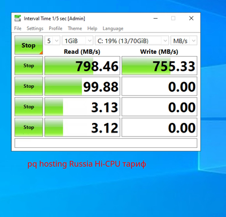Stop the second row test (99.88 read)
The width and height of the screenshot is (226, 217).
(29, 86)
